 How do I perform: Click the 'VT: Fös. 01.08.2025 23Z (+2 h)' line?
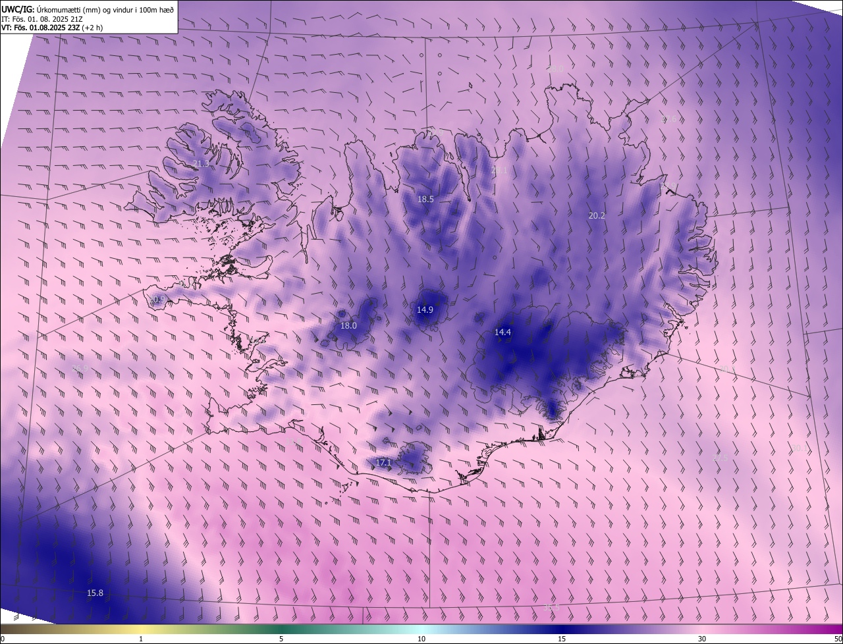[x=52, y=28]
